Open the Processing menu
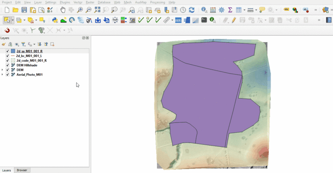Viewport: 333px width, 173px height. 157,2
